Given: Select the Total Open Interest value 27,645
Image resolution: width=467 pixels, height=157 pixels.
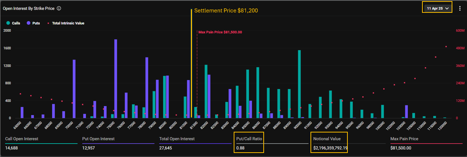Looking at the screenshot, I should point(165,148).
